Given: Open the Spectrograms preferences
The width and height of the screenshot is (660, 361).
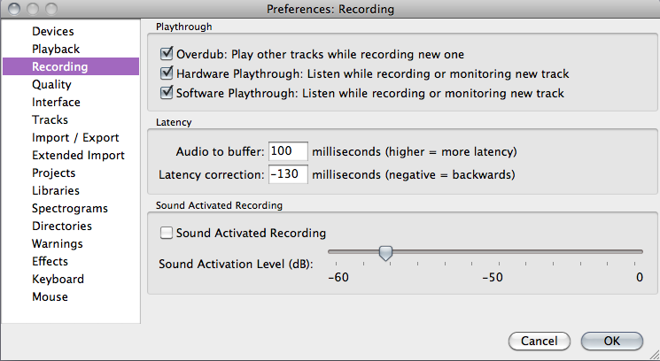Looking at the screenshot, I should [70, 208].
